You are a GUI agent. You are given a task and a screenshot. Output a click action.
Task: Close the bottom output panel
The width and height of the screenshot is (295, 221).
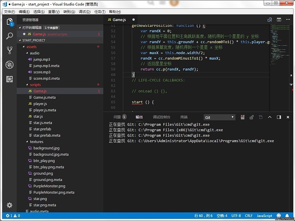[287, 117]
